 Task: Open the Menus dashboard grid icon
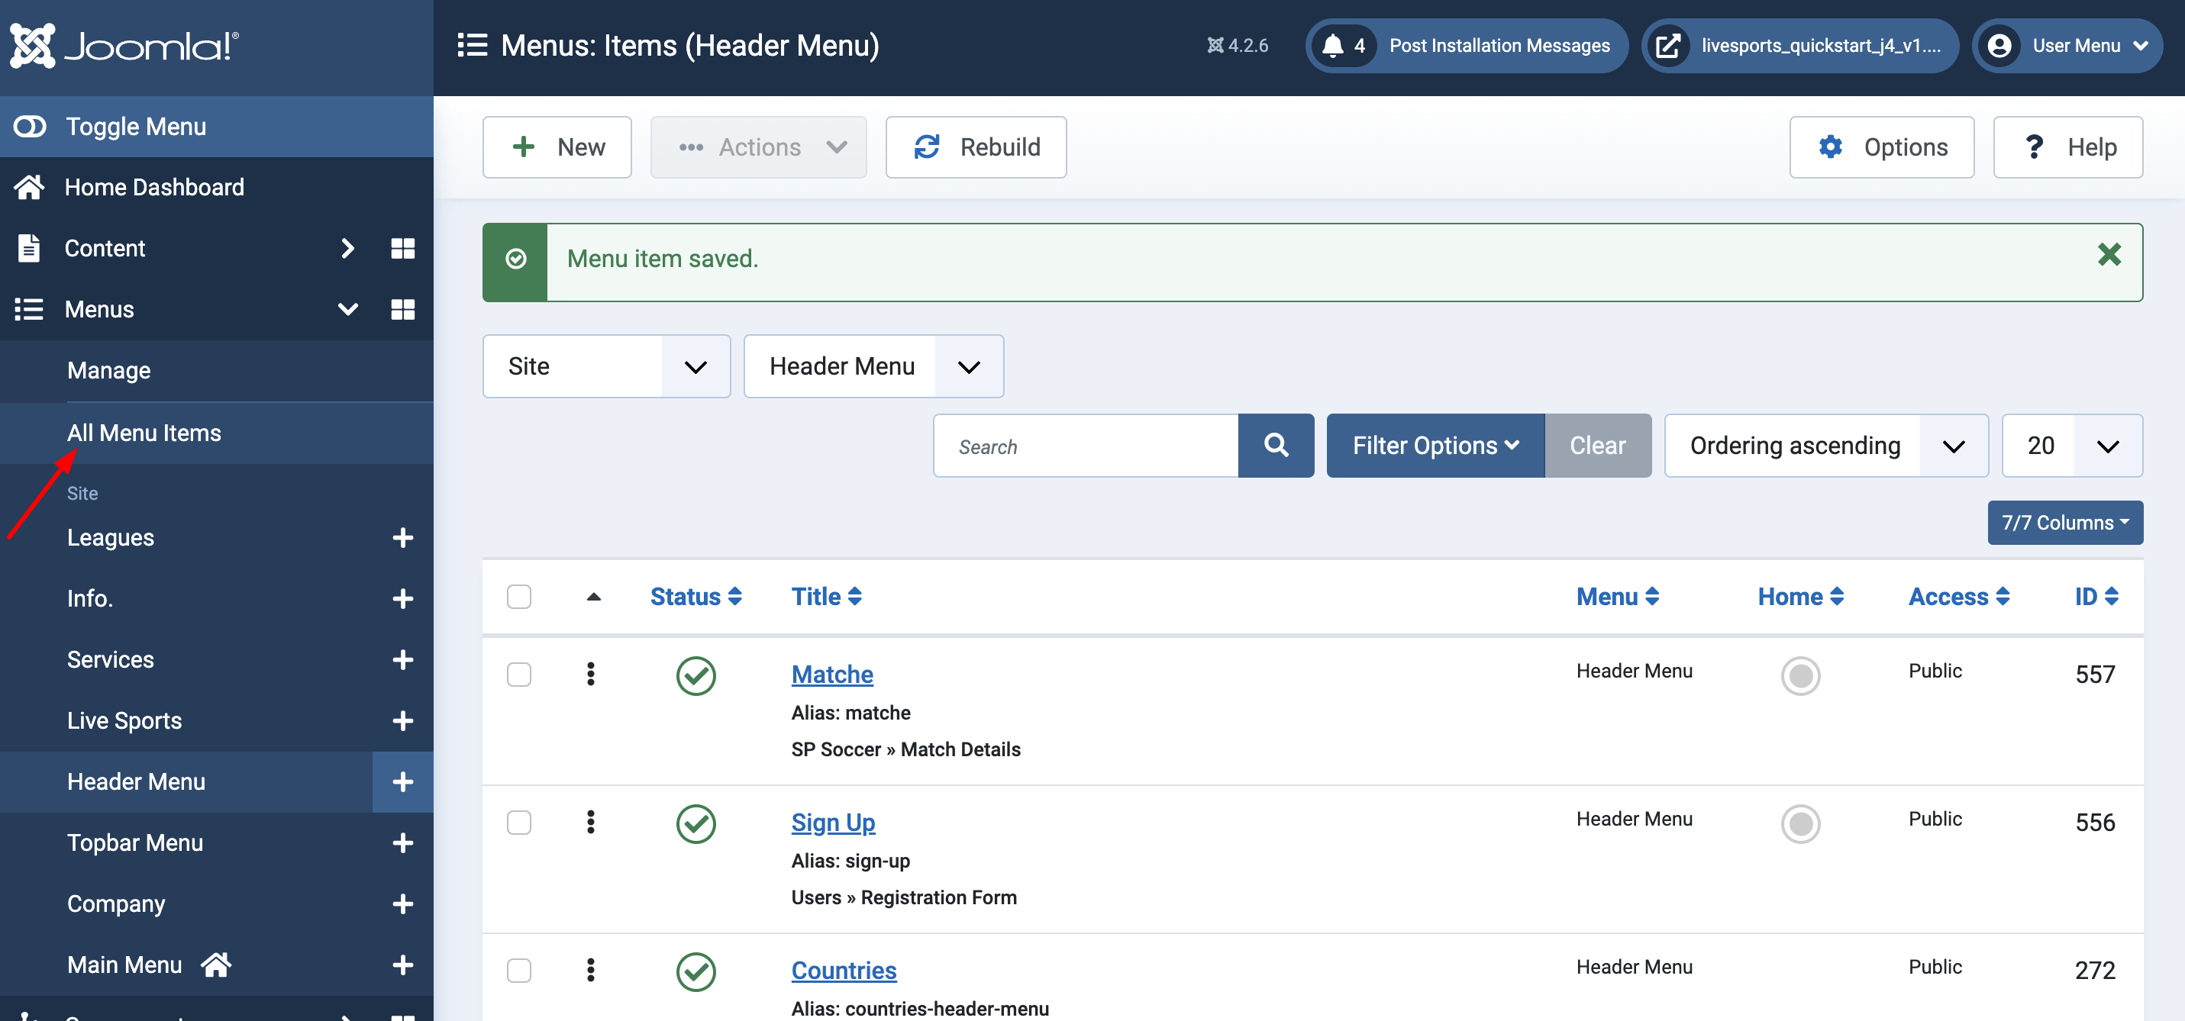[403, 310]
